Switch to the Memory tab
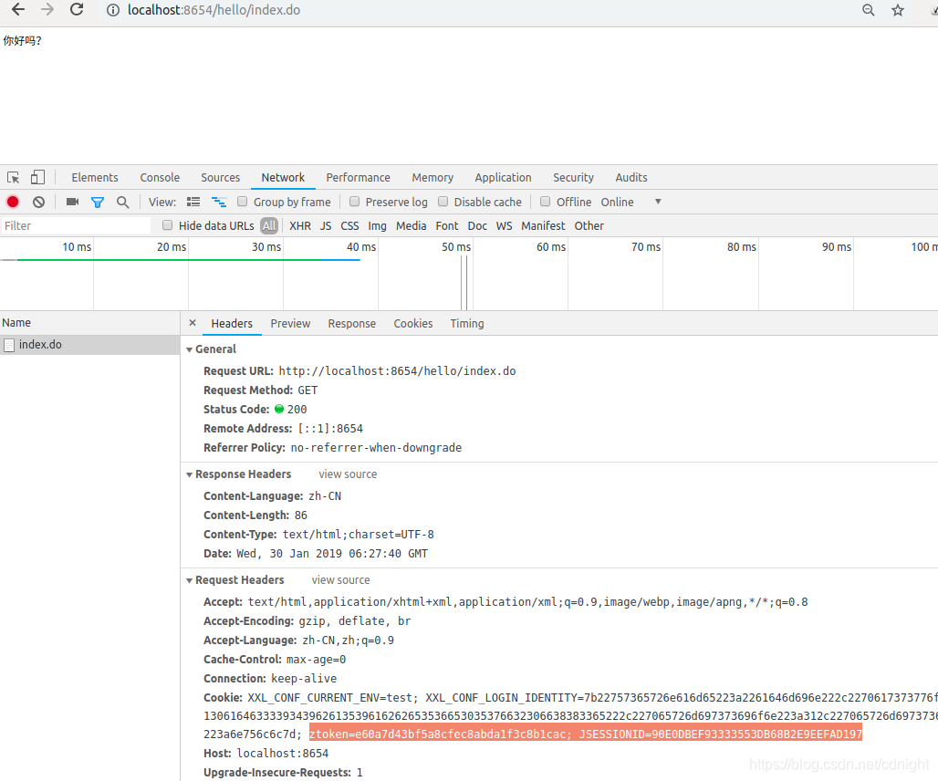 (433, 178)
